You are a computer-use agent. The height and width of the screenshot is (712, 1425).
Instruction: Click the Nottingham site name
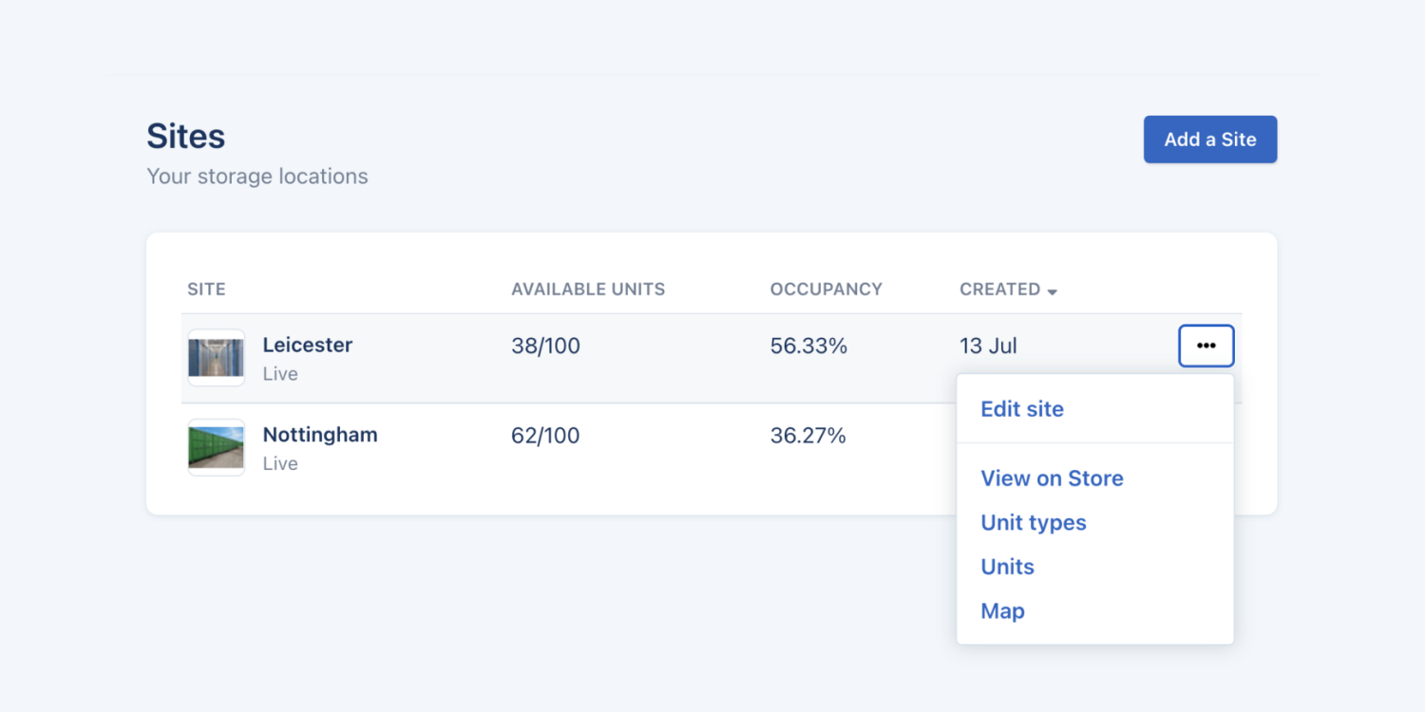[x=320, y=435]
